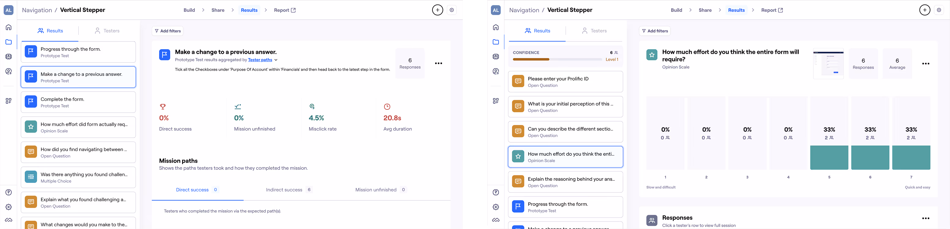The height and width of the screenshot is (229, 950).
Task: Open Home icon in right window sidebar
Action: [496, 27]
